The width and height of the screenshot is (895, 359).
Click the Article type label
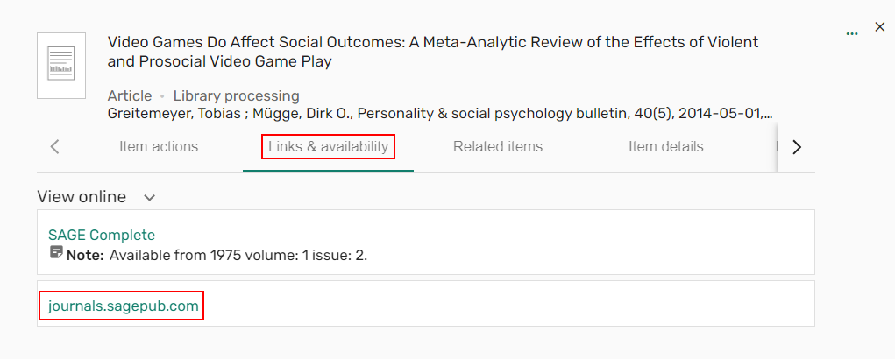(x=130, y=95)
